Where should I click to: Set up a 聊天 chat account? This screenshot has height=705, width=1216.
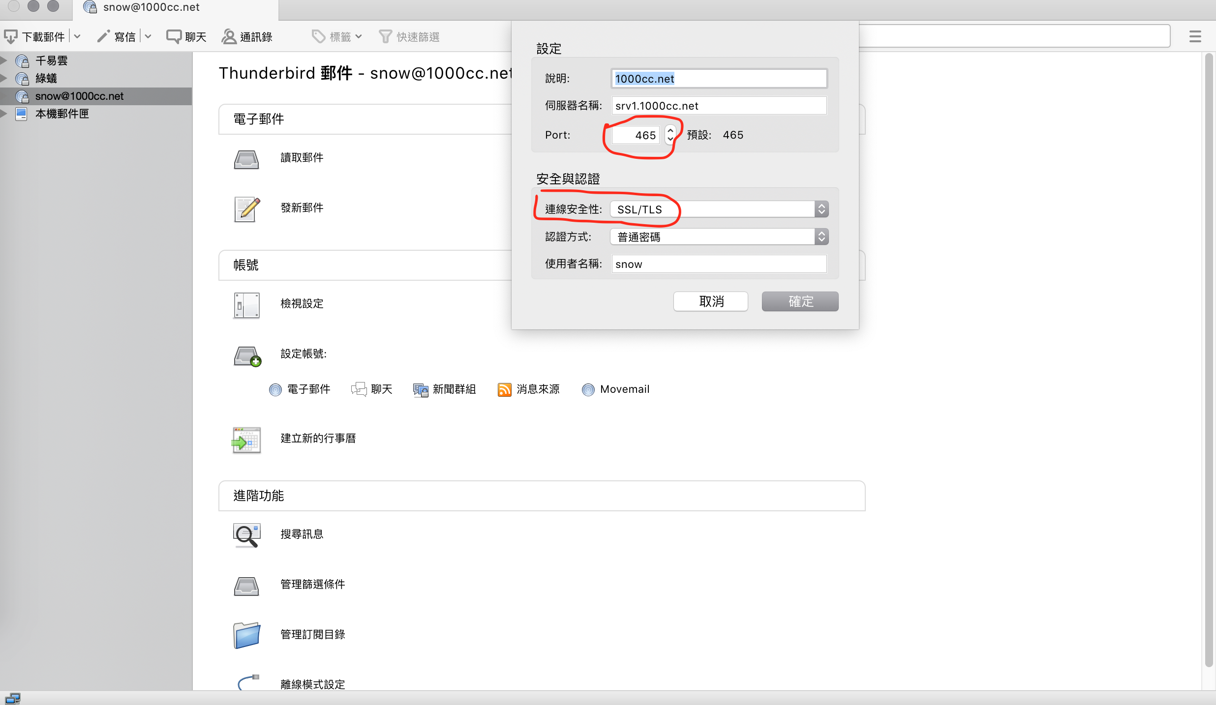[x=381, y=389]
